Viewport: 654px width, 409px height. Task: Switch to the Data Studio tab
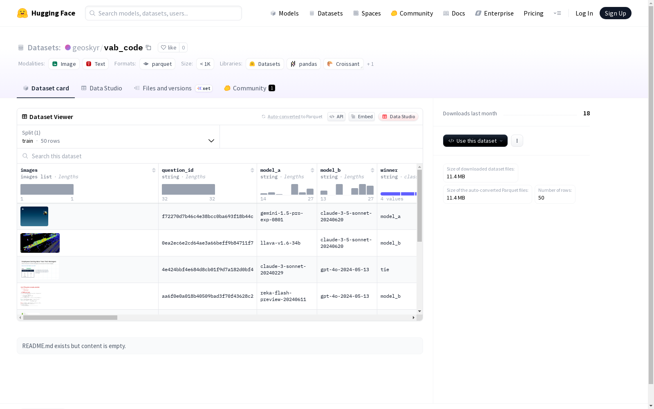pyautogui.click(x=101, y=88)
